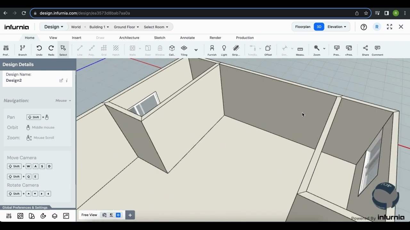Activate the Offset tool
Screen dimensions: 410x230
click(268, 50)
